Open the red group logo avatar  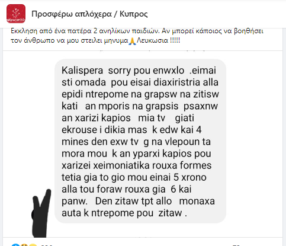coord(16,14)
